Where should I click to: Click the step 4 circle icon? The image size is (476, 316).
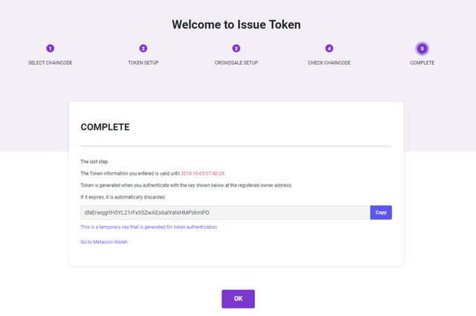[329, 48]
